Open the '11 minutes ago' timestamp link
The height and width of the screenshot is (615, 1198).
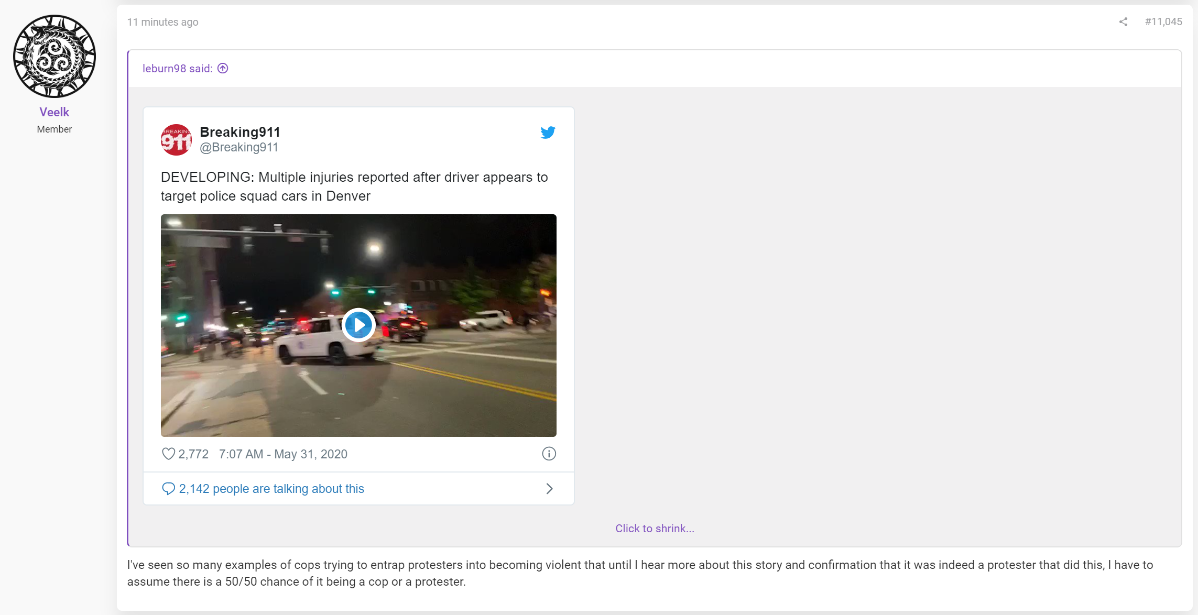pyautogui.click(x=163, y=22)
